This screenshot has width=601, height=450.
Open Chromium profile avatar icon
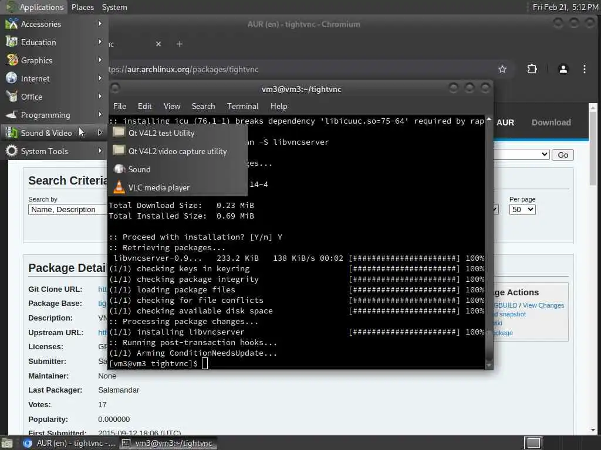tap(563, 69)
